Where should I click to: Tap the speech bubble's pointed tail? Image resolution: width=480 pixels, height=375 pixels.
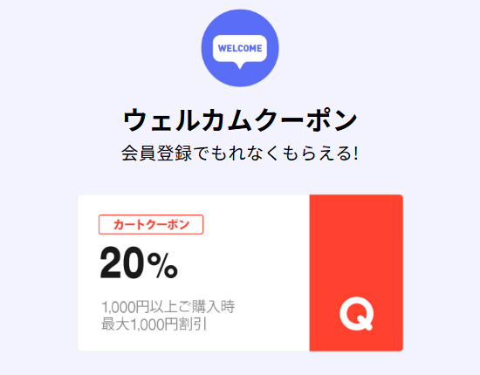240,65
